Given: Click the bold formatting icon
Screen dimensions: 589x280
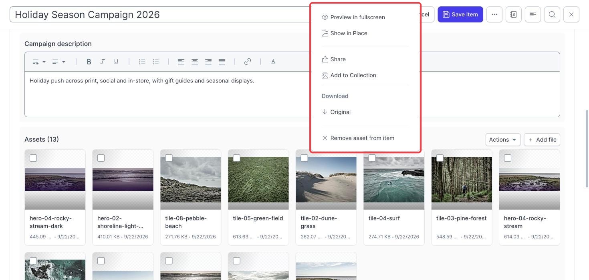Looking at the screenshot, I should (89, 62).
